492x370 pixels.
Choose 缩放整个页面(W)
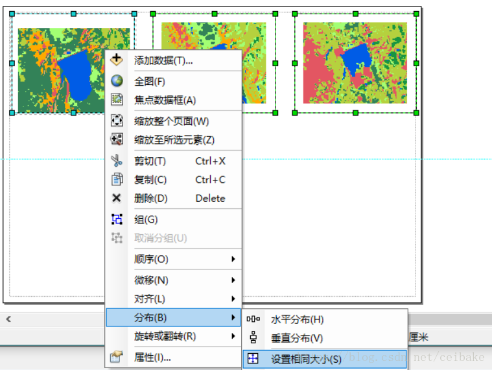point(174,121)
